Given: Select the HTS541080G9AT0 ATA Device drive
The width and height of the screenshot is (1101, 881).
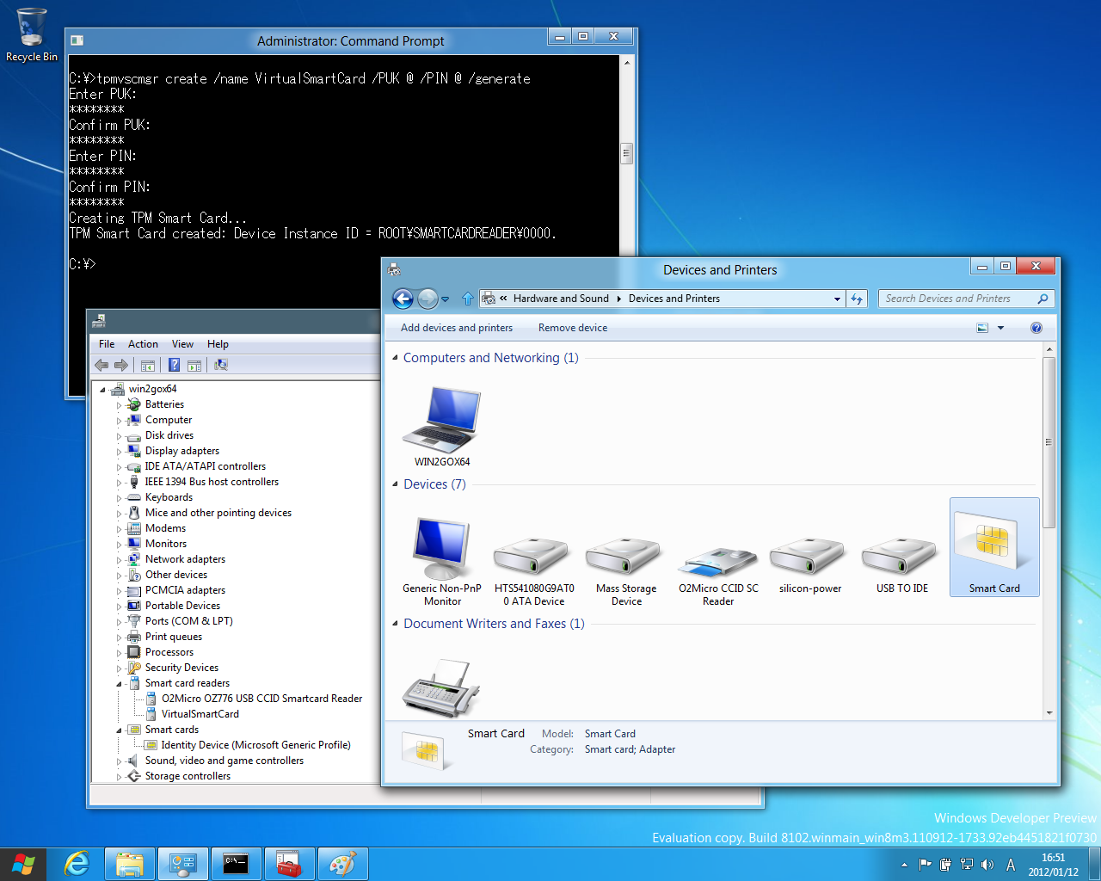Looking at the screenshot, I should pos(534,569).
